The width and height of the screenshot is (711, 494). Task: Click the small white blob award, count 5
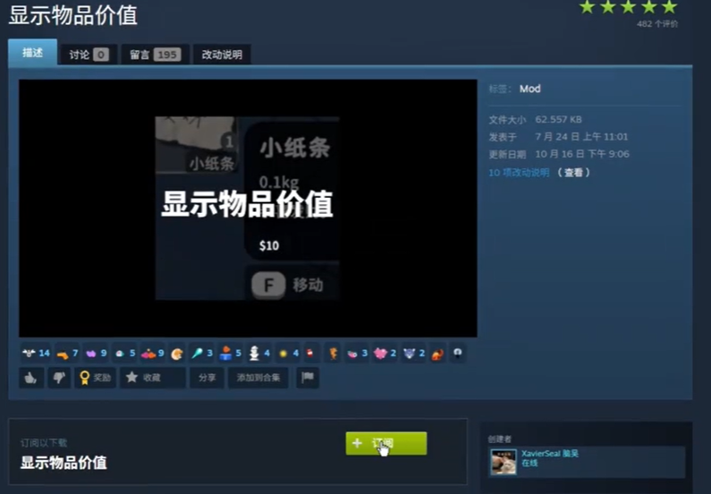click(x=124, y=353)
